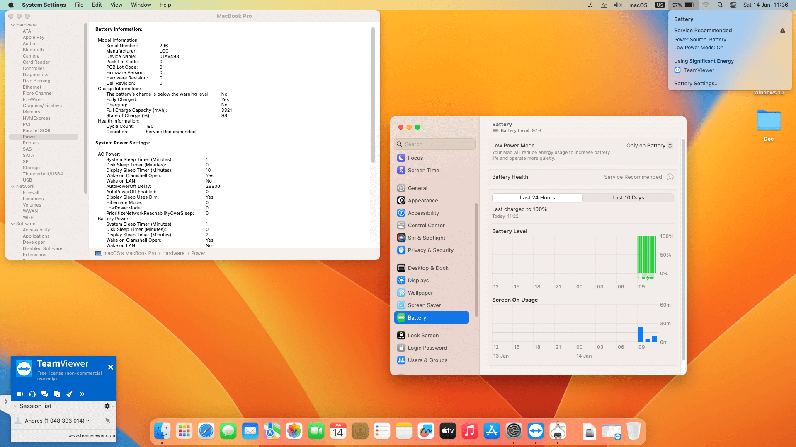This screenshot has width=796, height=447.
Task: Open the Window menu
Action: click(141, 5)
